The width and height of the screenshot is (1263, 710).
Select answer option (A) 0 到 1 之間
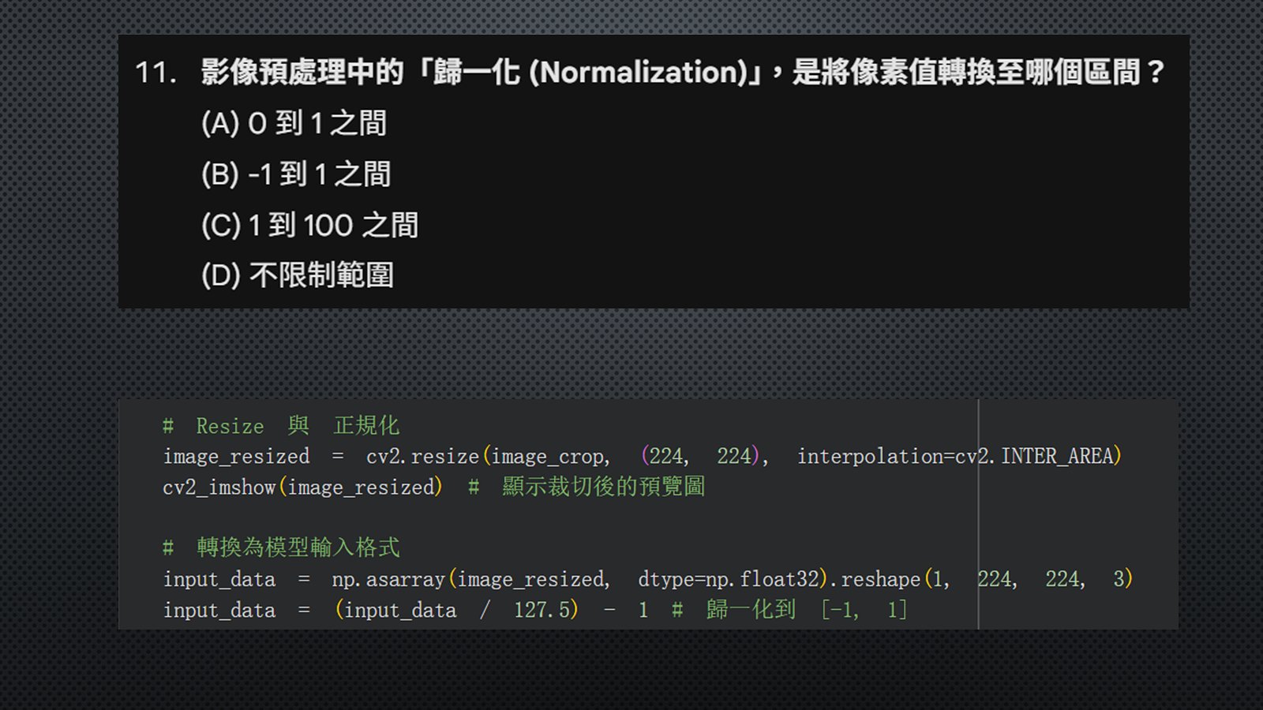point(294,124)
